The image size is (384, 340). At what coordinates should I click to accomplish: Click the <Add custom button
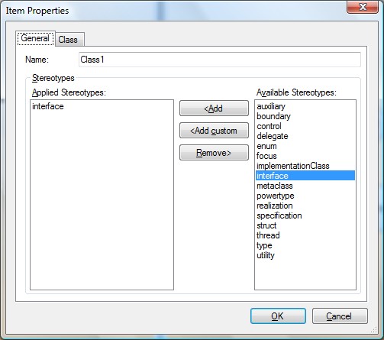214,131
